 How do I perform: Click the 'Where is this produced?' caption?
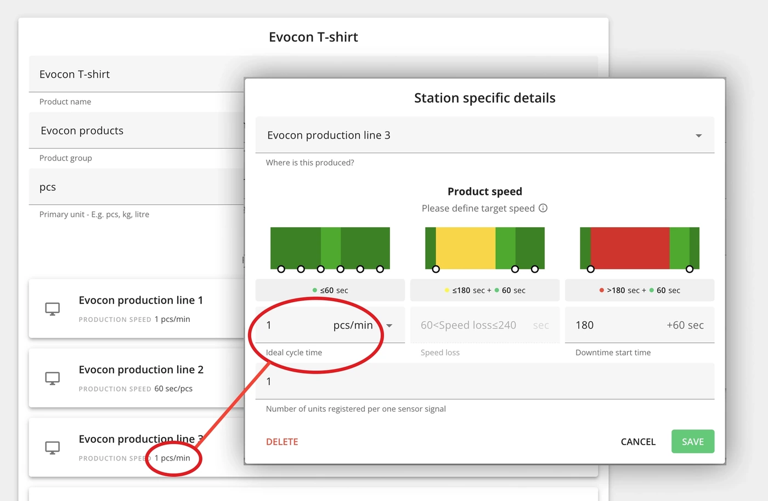pos(310,163)
